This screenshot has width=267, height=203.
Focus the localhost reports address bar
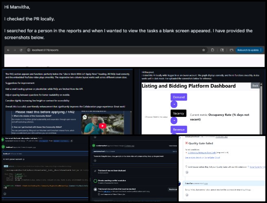tap(117, 50)
